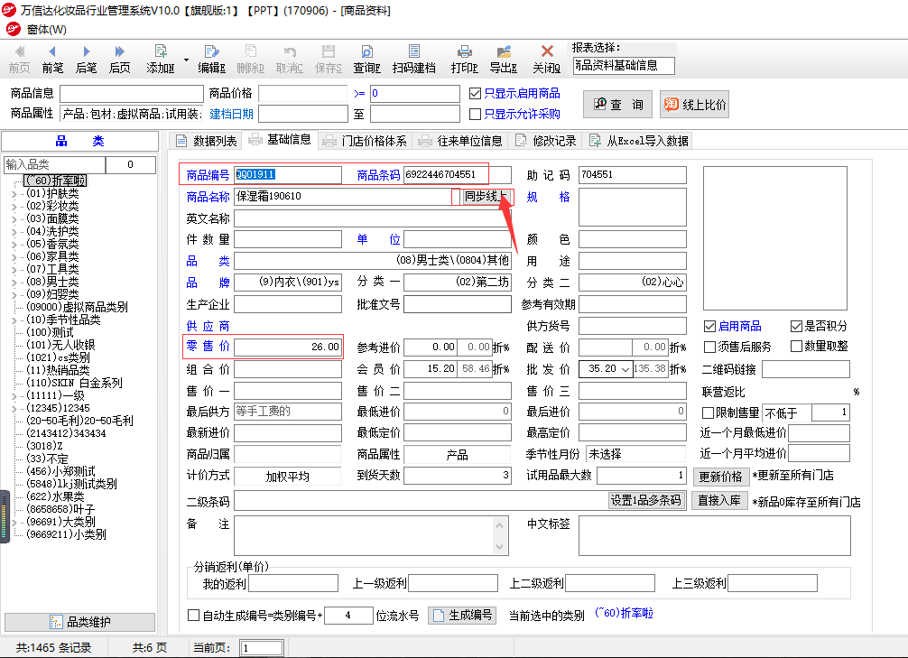908x658 pixels.
Task: Toggle 自动生成编号 checkbox
Action: click(x=194, y=616)
